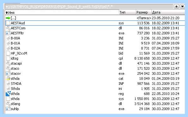Select the file name stacapi
This screenshot has height=117, width=188.
coord(16,63)
